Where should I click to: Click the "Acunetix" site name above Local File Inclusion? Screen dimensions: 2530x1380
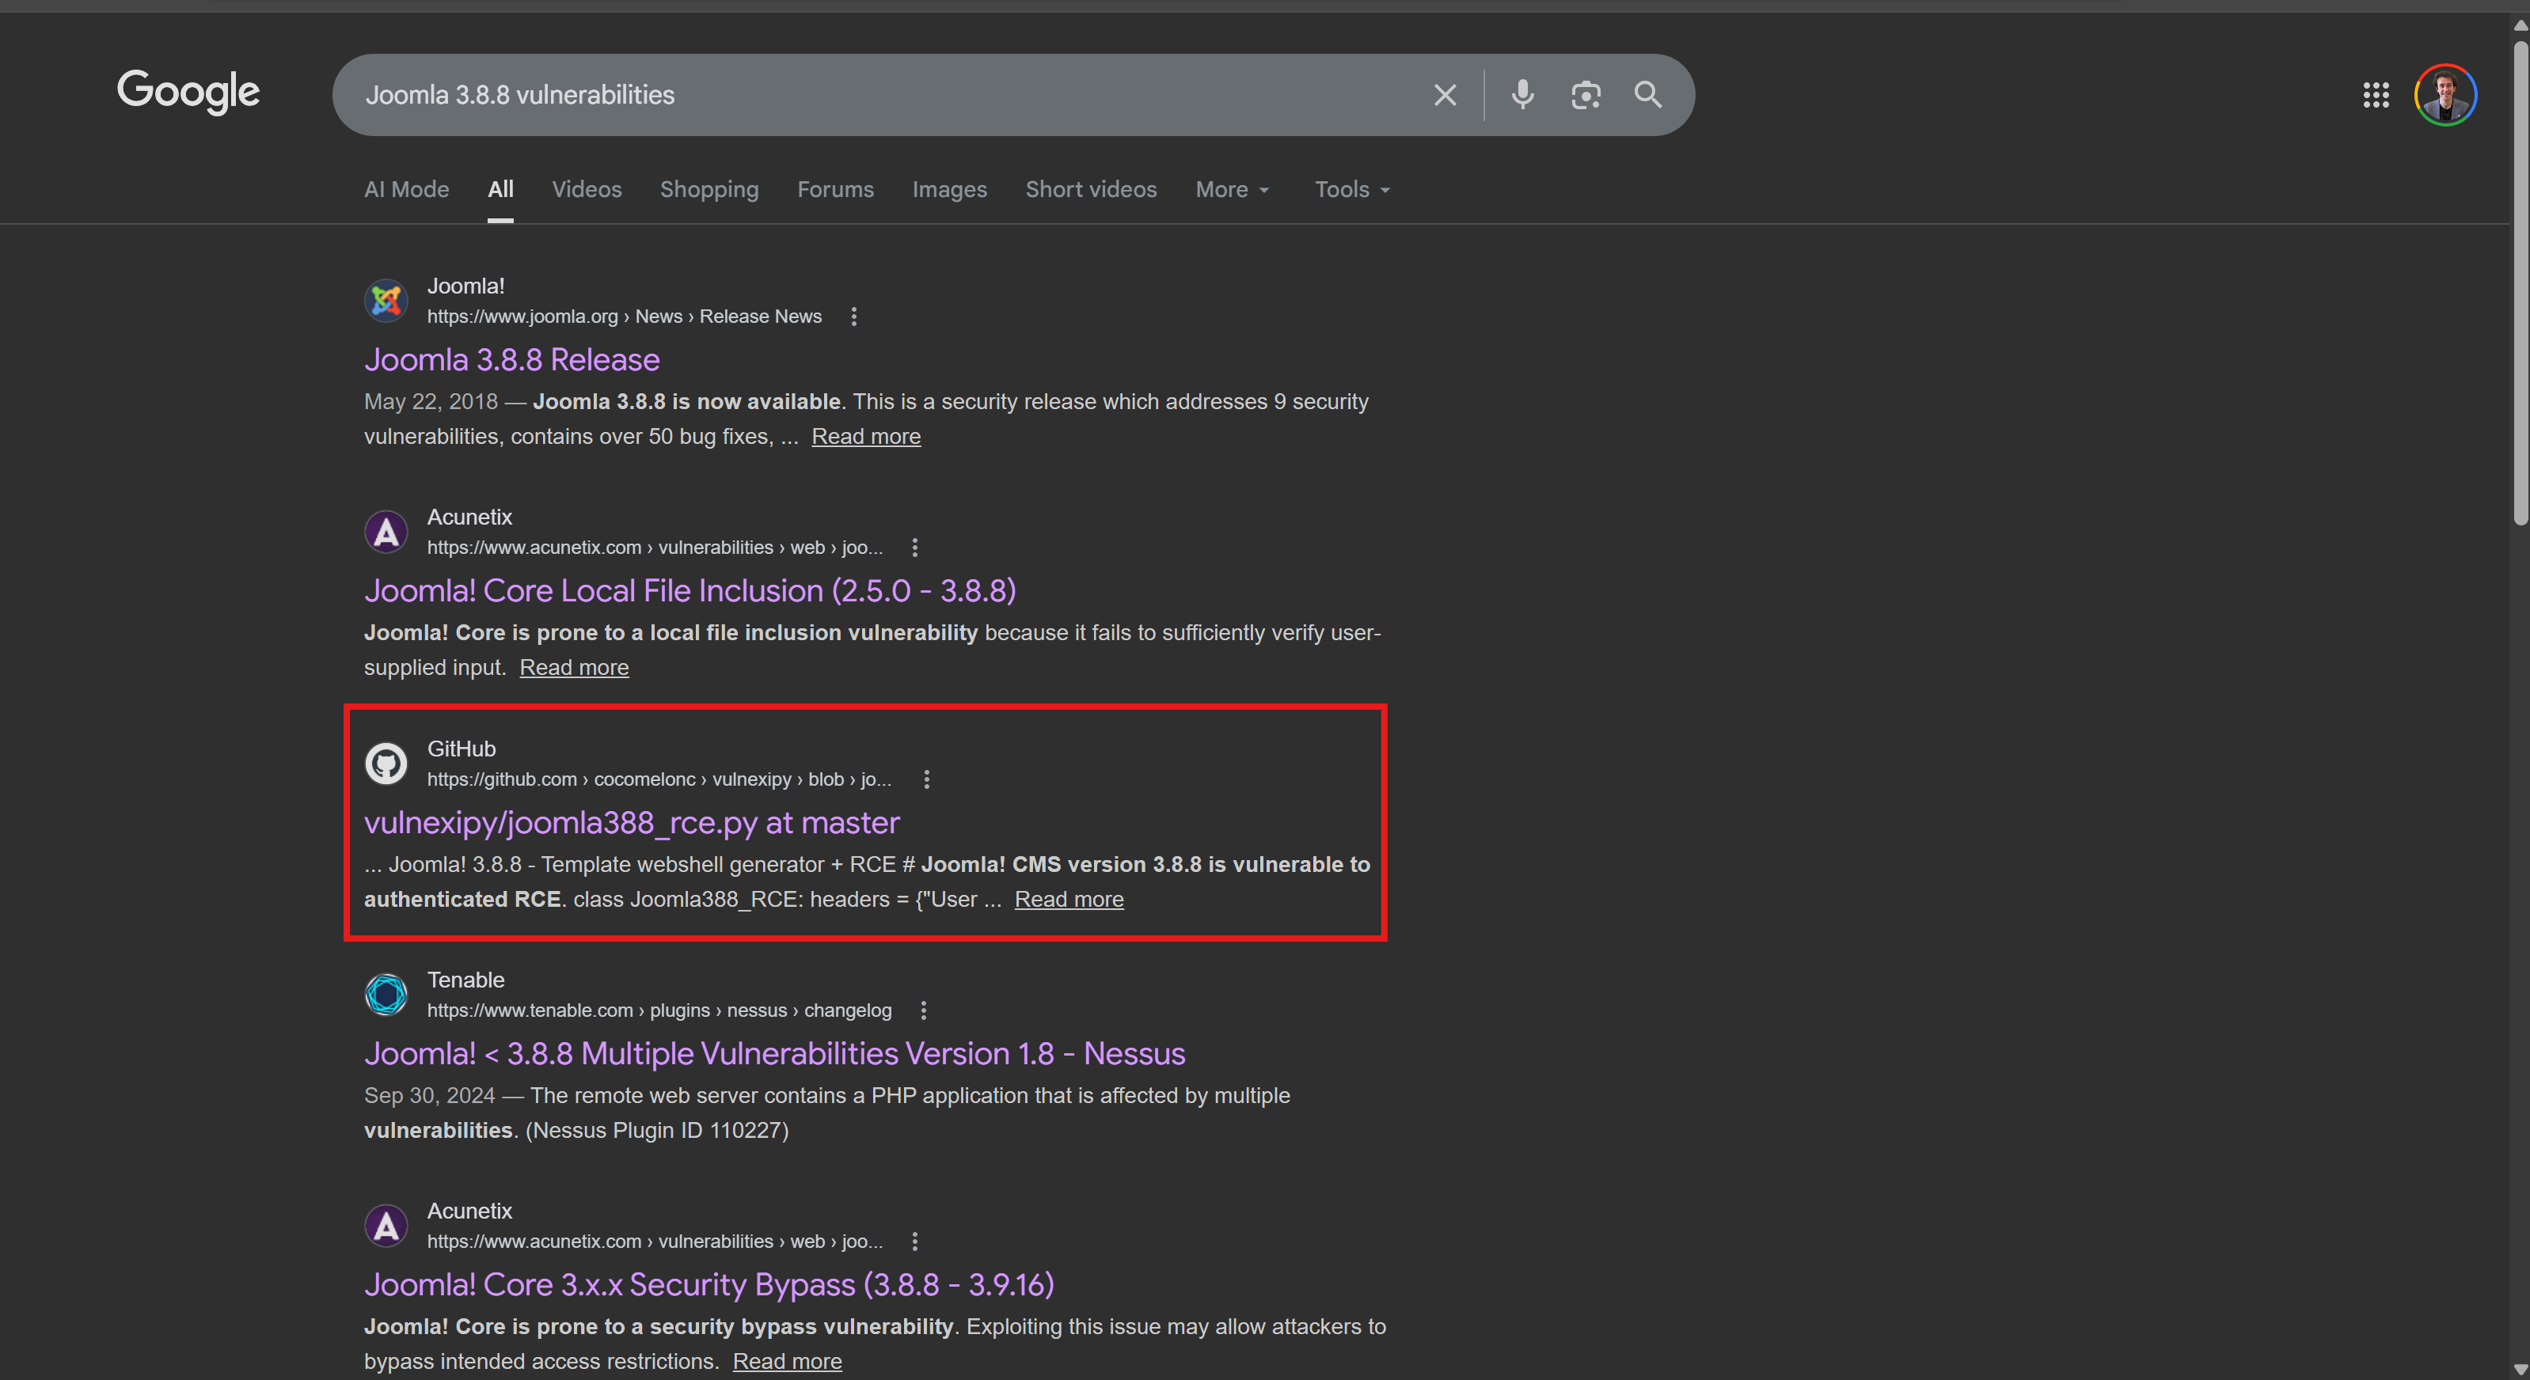tap(469, 517)
